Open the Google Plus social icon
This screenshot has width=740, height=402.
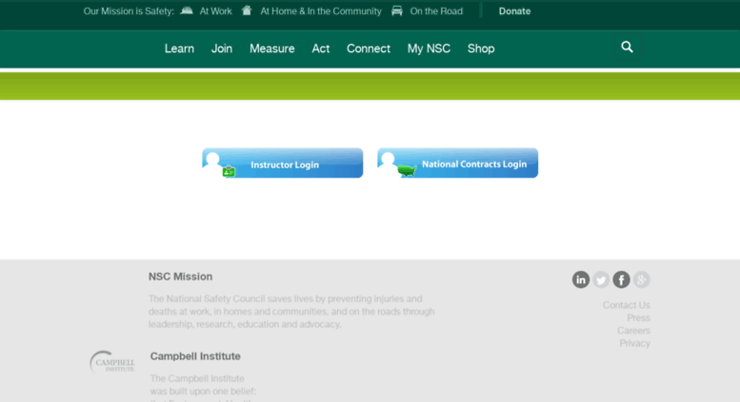click(x=641, y=279)
